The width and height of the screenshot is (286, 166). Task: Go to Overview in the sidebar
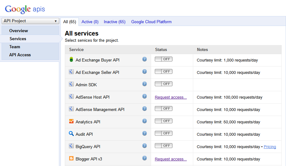tap(19, 31)
